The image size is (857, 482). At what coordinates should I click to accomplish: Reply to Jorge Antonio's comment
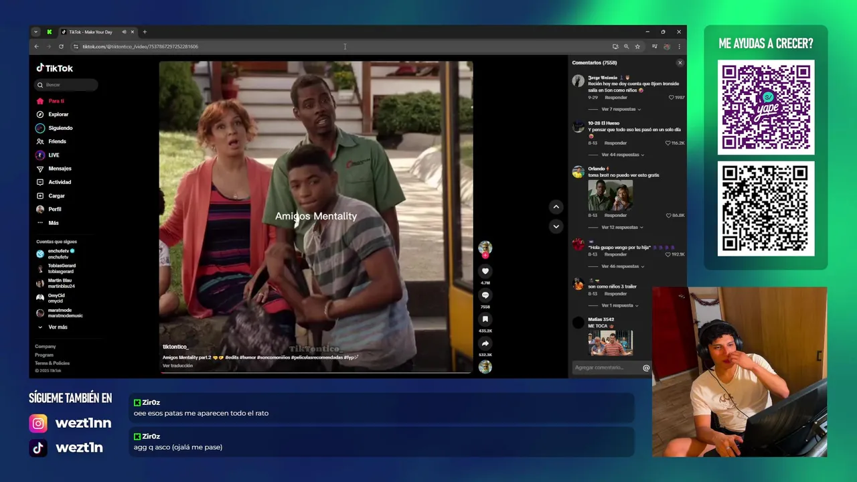[615, 98]
